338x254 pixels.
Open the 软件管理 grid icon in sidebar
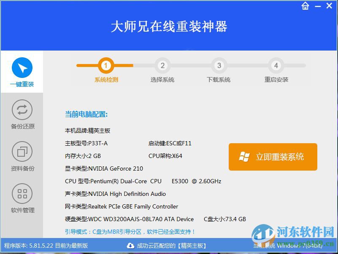(x=22, y=194)
